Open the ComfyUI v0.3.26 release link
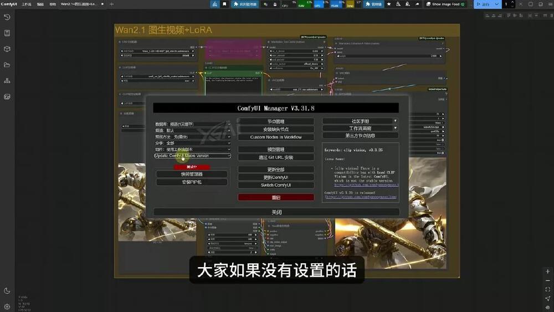The width and height of the screenshot is (554, 312). click(361, 197)
